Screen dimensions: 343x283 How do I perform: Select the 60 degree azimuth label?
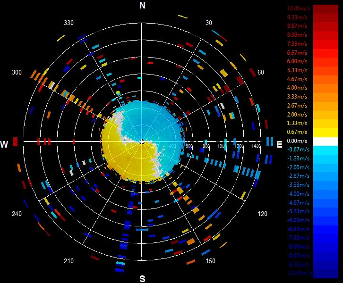tap(260, 72)
